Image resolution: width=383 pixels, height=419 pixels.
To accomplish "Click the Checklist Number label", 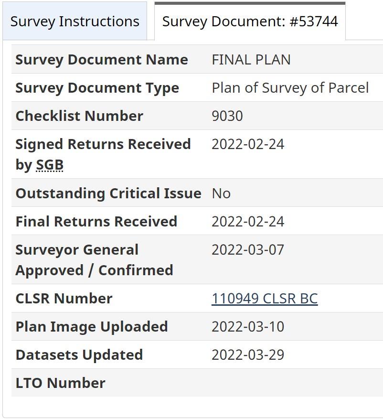I will tap(79, 116).
